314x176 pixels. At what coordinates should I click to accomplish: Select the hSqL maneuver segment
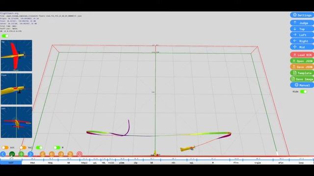pyautogui.click(x=51, y=163)
